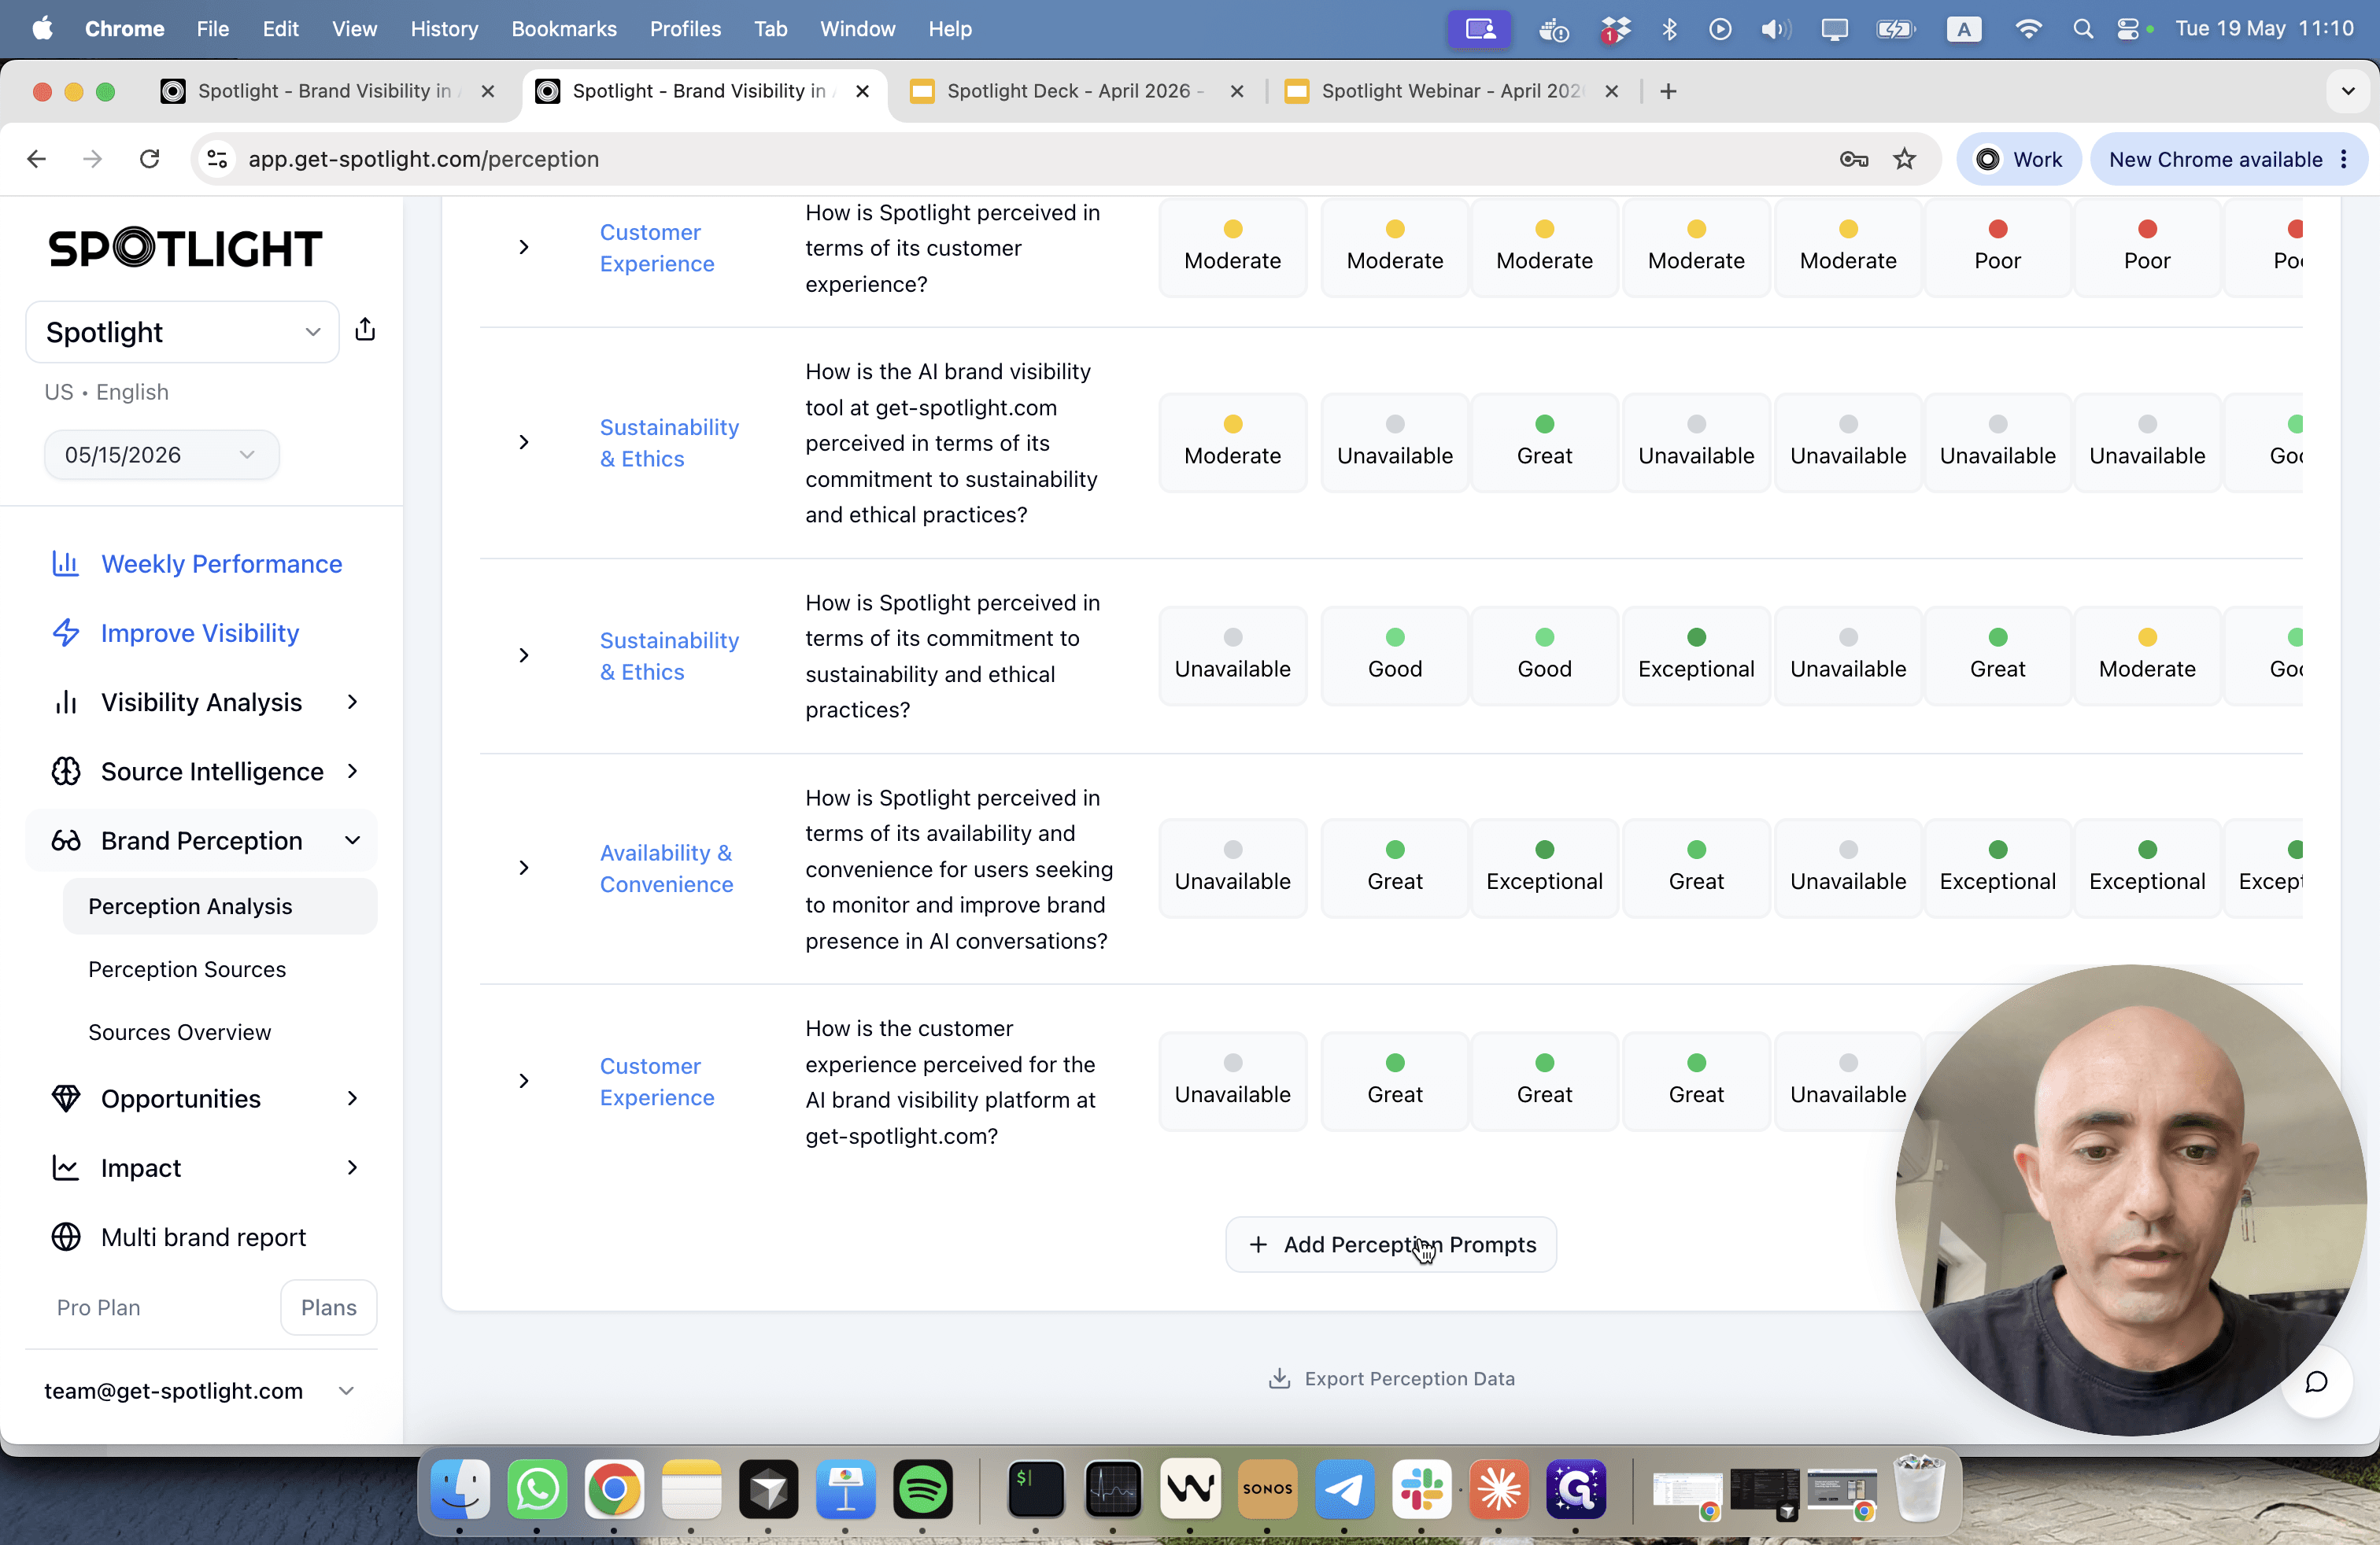This screenshot has width=2380, height=1545.
Task: Expand the get-spotlight.com customer experience row
Action: (523, 1080)
